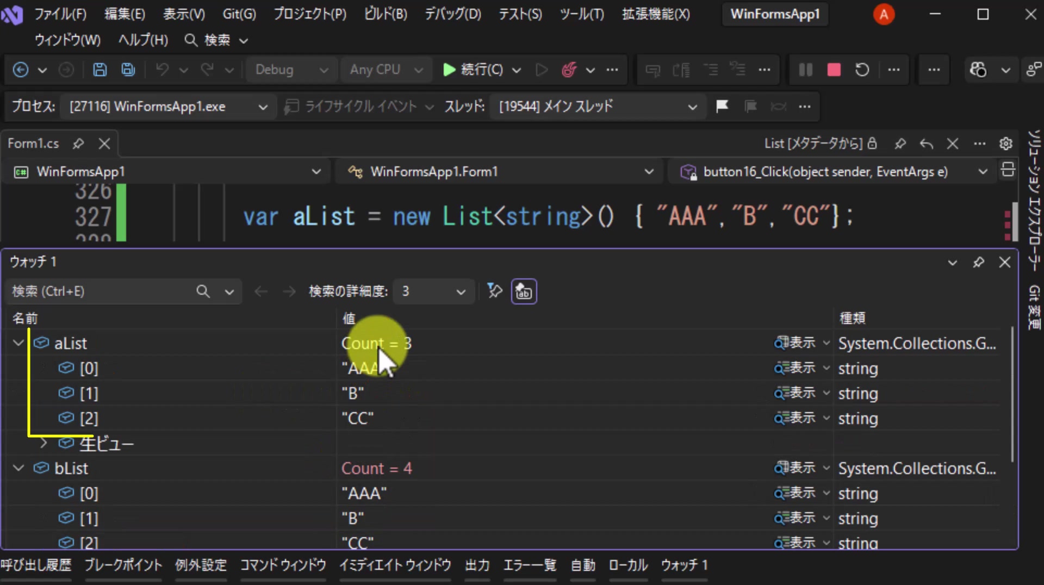1044x585 pixels.
Task: Collapse the bList watch entry
Action: coord(18,468)
